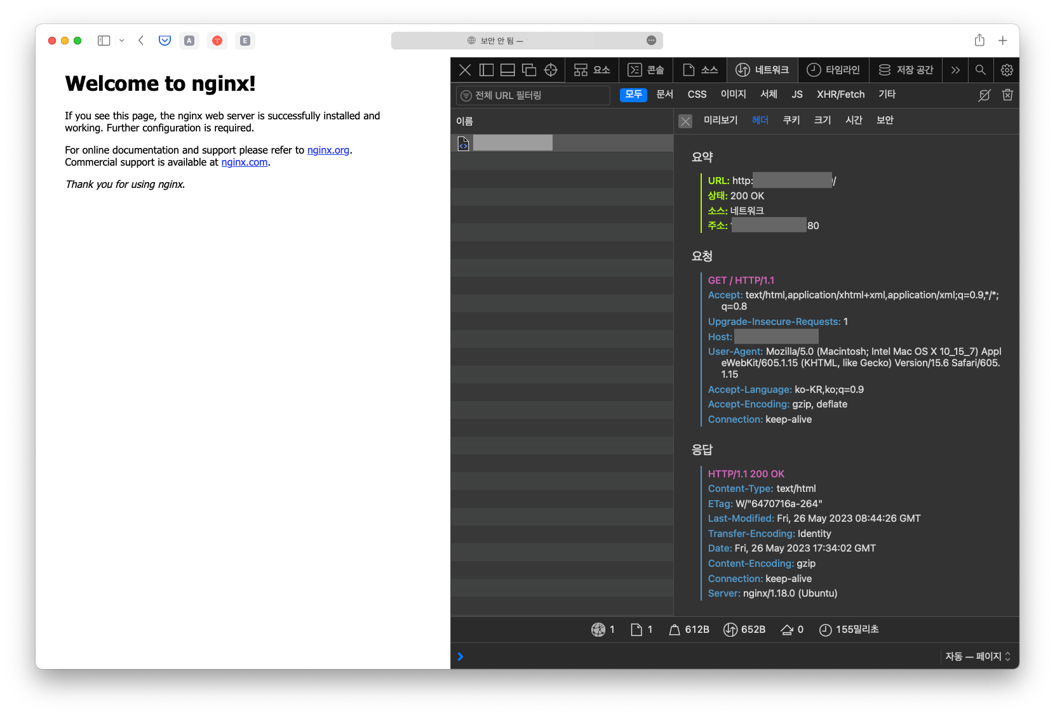Select the 네트워크 (Network) tab
This screenshot has width=1055, height=716.
pos(762,70)
